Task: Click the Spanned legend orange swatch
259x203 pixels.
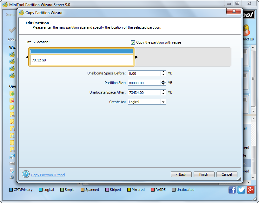Action: (x=83, y=190)
